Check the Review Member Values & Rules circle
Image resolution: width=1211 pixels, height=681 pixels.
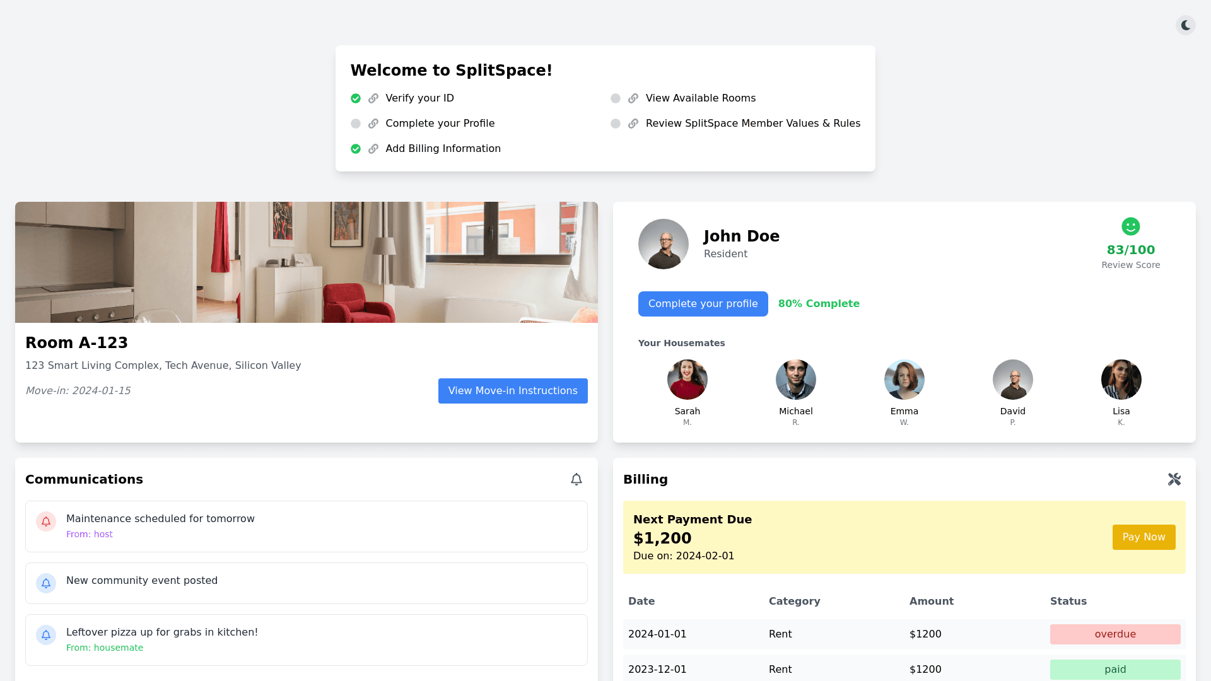tap(616, 124)
